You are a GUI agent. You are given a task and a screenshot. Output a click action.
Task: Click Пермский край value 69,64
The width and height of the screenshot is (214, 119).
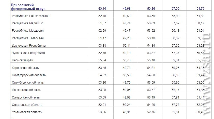tap(175, 60)
